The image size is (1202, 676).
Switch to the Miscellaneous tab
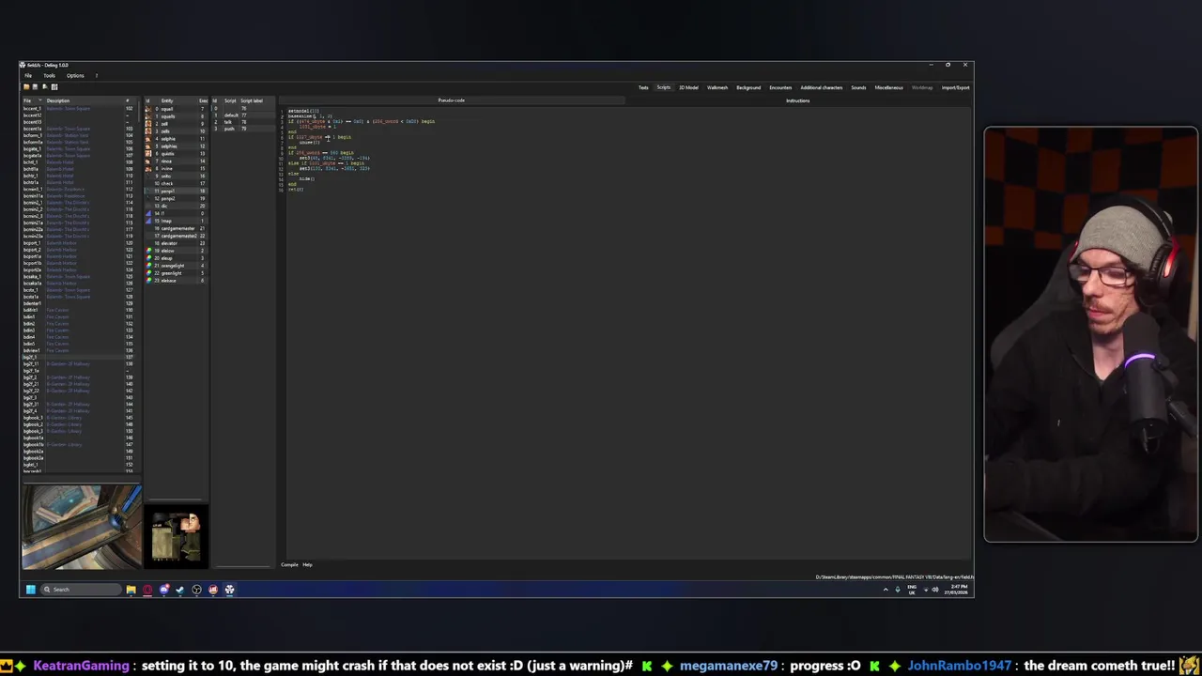tap(889, 87)
